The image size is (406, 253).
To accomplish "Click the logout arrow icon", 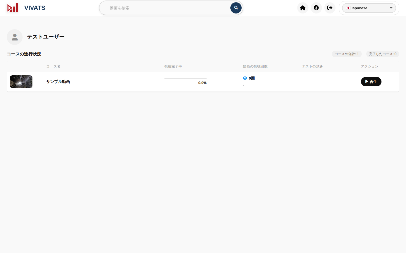I will pos(330,8).
